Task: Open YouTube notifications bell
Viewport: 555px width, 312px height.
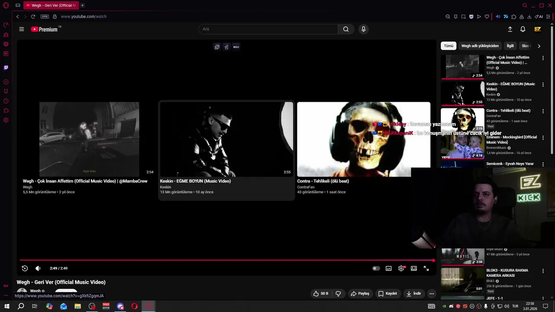Action: point(523,29)
